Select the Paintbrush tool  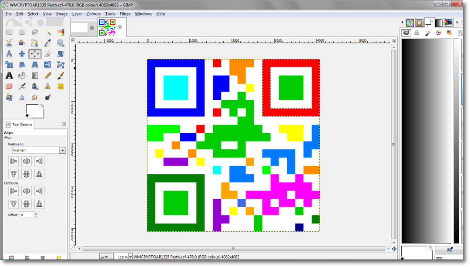(x=60, y=76)
